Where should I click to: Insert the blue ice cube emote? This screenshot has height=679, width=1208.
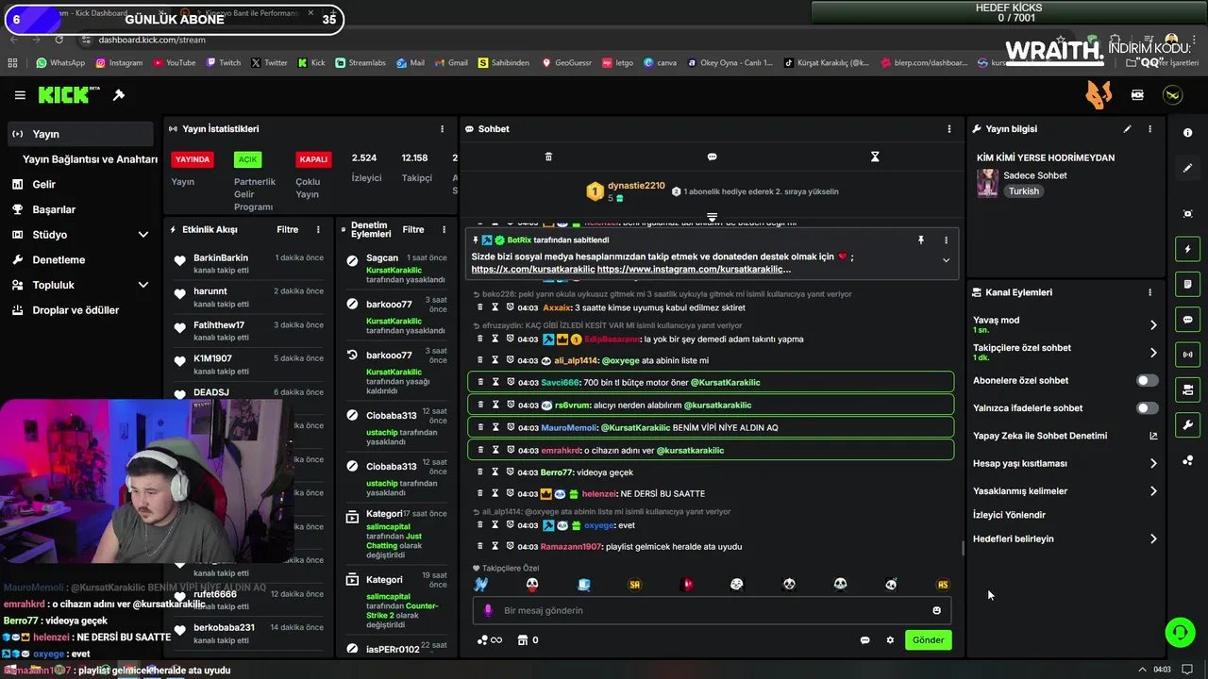tap(583, 585)
